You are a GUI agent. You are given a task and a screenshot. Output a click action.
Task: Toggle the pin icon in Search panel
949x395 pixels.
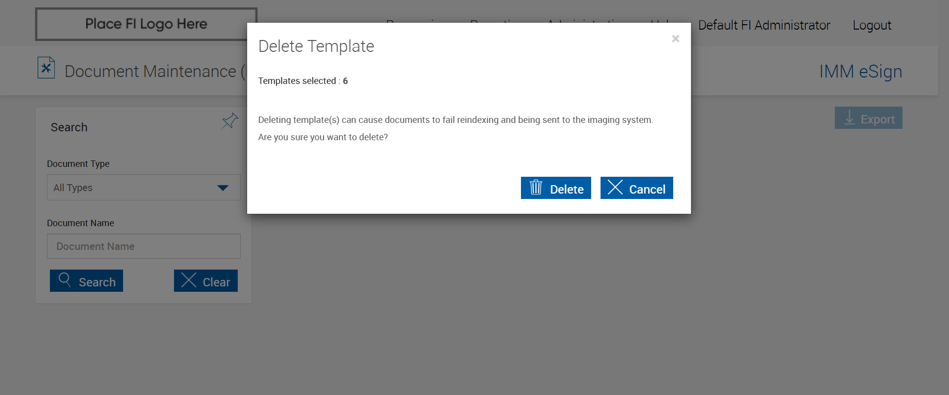click(230, 120)
